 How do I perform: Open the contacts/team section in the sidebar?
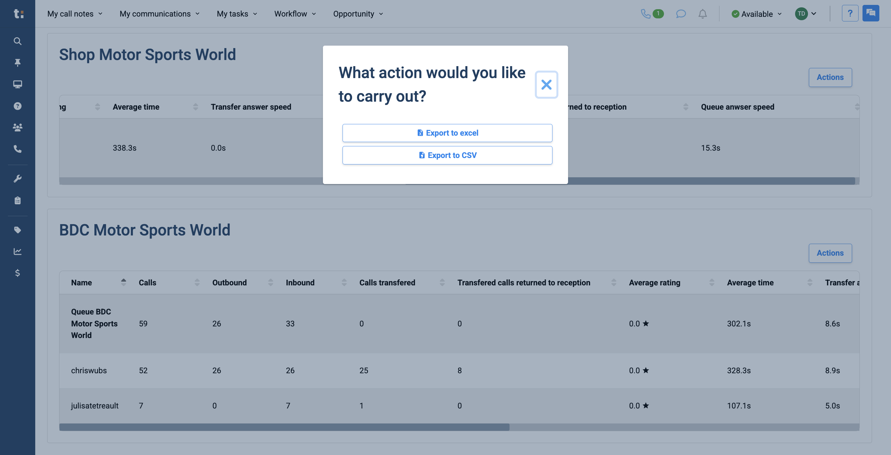pos(17,127)
